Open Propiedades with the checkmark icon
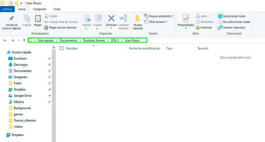The width and height of the screenshot is (265, 142). coord(186,18)
